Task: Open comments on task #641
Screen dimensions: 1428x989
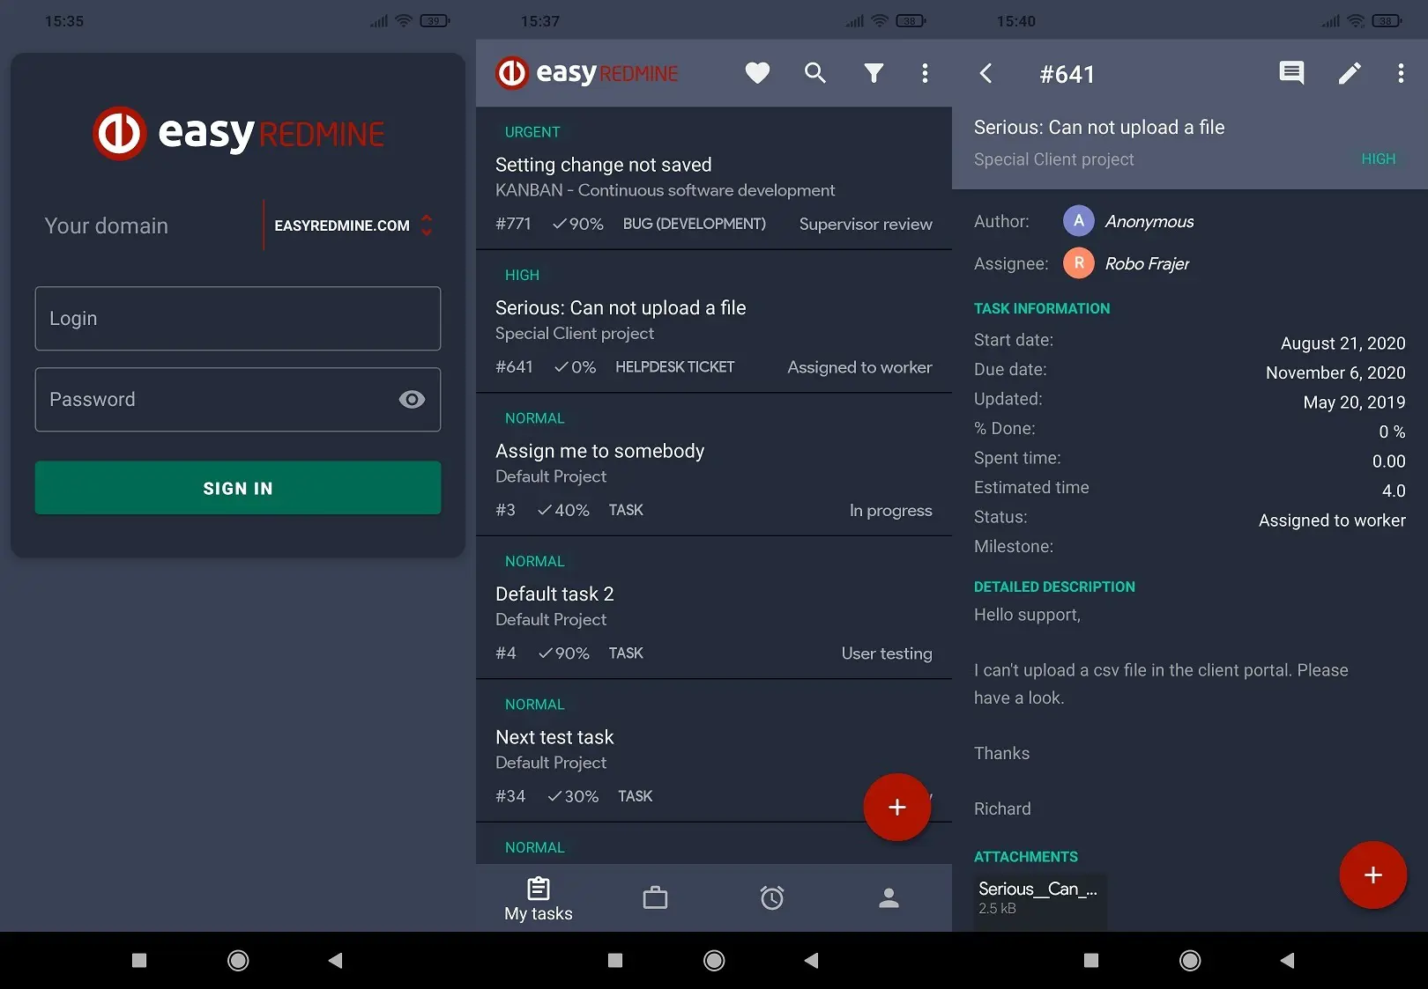Action: pyautogui.click(x=1291, y=73)
